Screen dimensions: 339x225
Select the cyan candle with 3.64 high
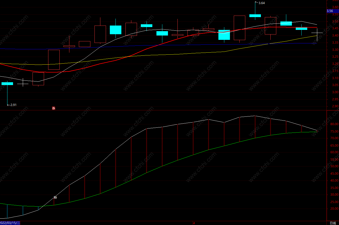coord(255,16)
